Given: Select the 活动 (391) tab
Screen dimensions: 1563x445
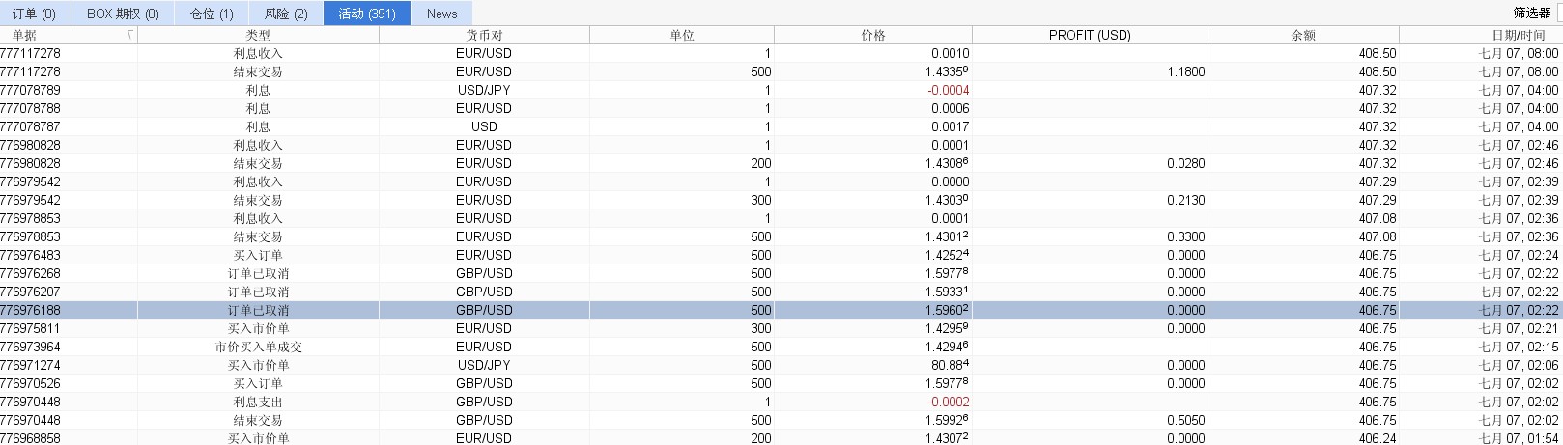Looking at the screenshot, I should click(x=367, y=14).
